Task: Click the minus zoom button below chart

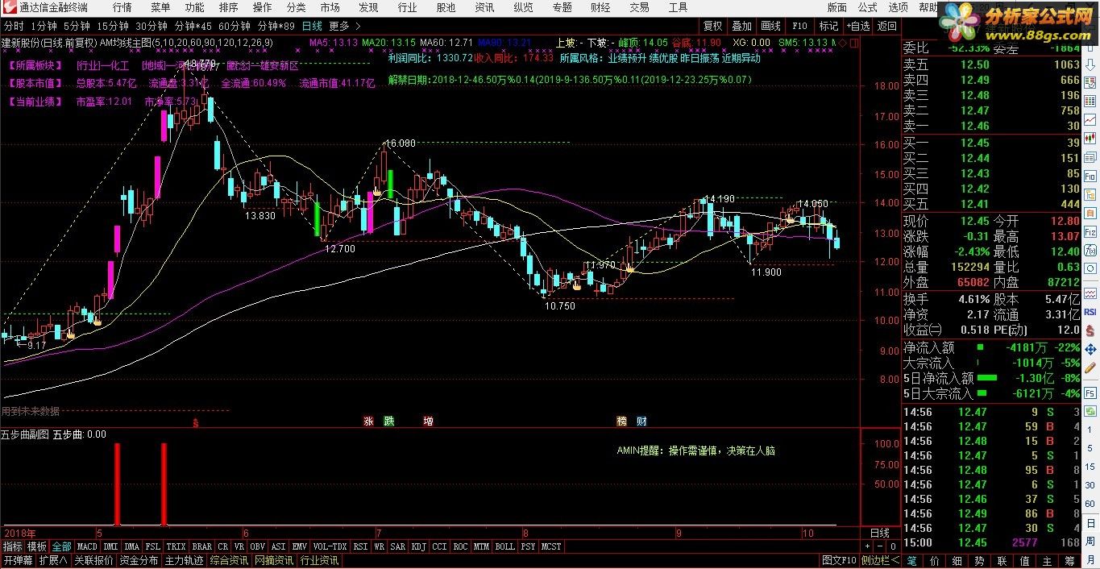Action: 878,546
